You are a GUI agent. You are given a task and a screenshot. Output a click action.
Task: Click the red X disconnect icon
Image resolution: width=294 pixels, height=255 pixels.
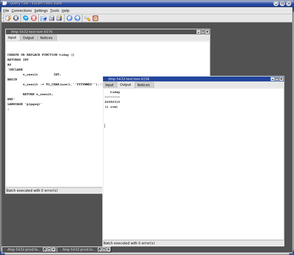click(34, 18)
